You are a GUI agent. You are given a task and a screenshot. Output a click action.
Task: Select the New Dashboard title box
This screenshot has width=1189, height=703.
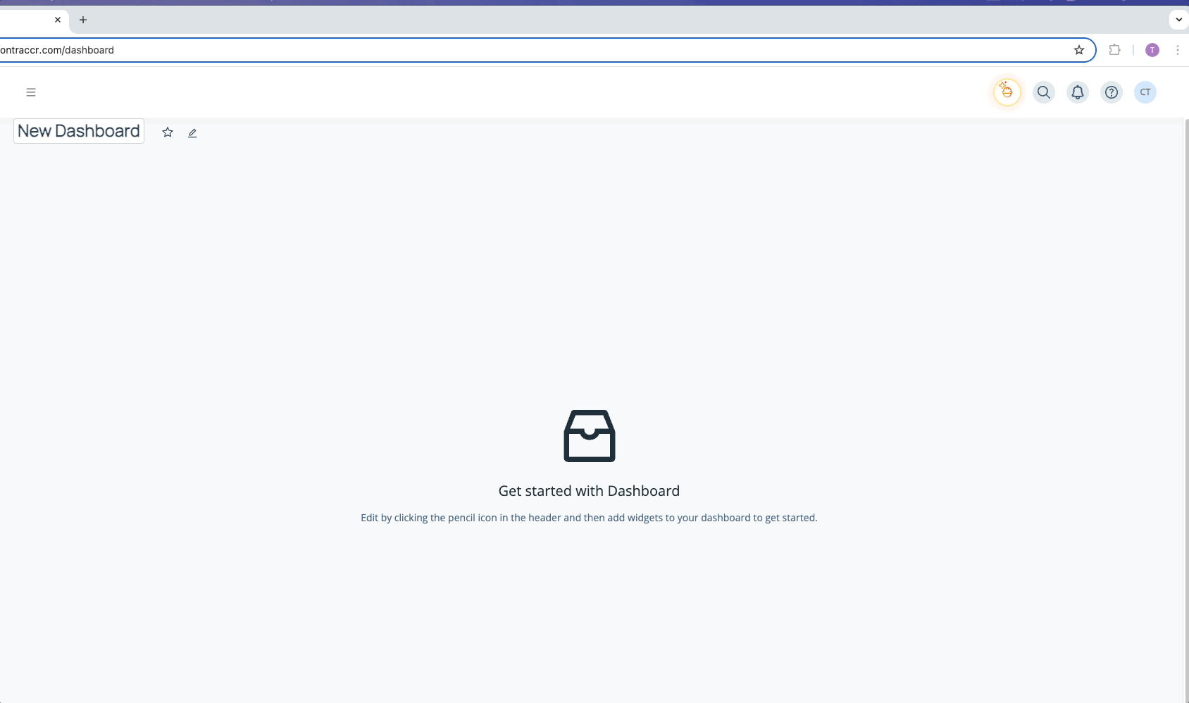(79, 131)
